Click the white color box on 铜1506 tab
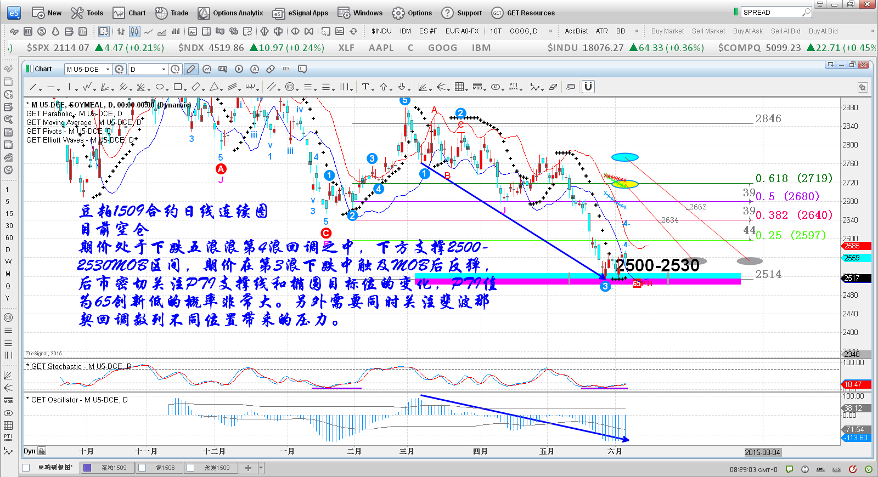 (142, 468)
